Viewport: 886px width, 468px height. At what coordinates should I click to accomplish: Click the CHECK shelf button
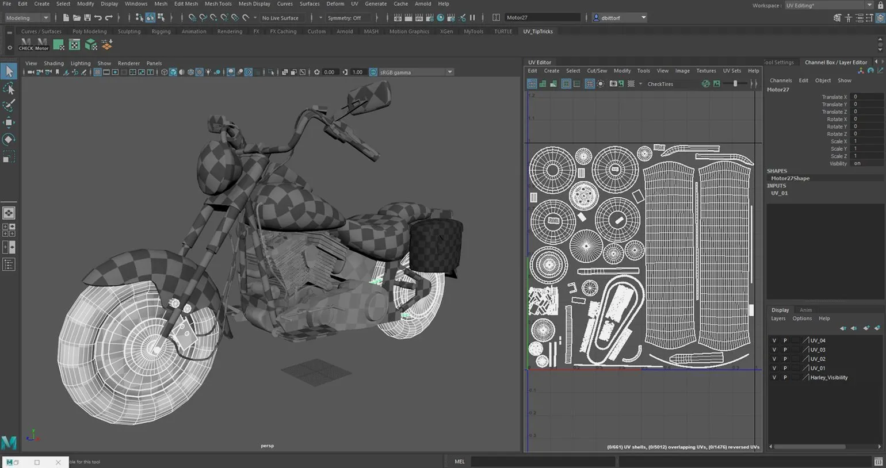26,44
